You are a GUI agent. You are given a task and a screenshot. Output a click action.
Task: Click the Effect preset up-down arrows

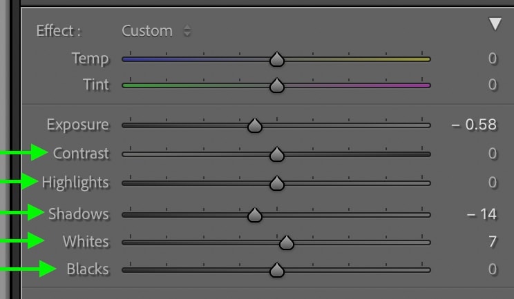coord(187,31)
